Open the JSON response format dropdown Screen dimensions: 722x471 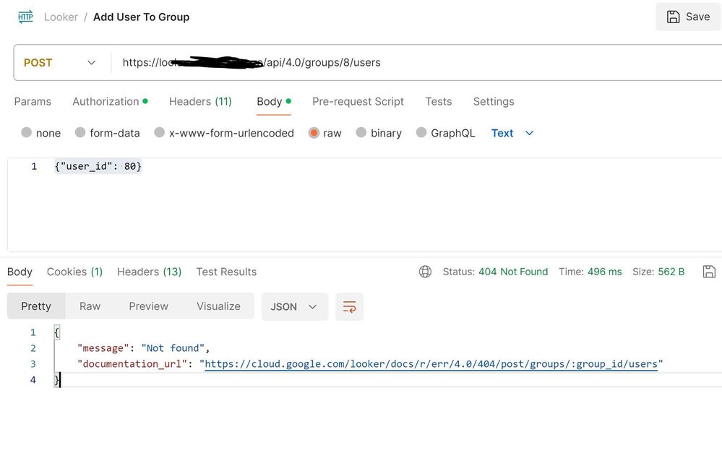[x=295, y=306]
